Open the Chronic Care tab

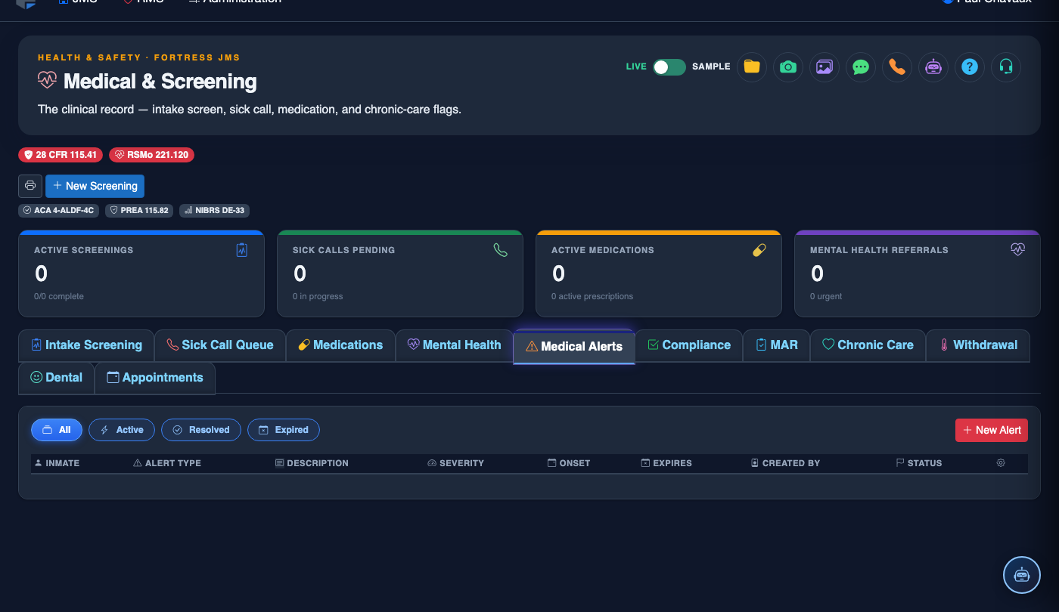coord(868,345)
